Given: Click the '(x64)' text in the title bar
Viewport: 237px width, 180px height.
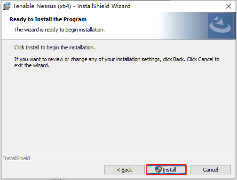Looking at the screenshot, I should [64, 6].
